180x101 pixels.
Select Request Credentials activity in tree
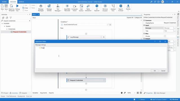(x=20, y=32)
